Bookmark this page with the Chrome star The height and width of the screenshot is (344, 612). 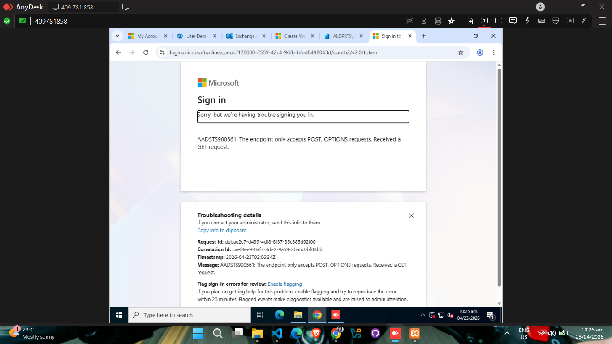coord(461,52)
